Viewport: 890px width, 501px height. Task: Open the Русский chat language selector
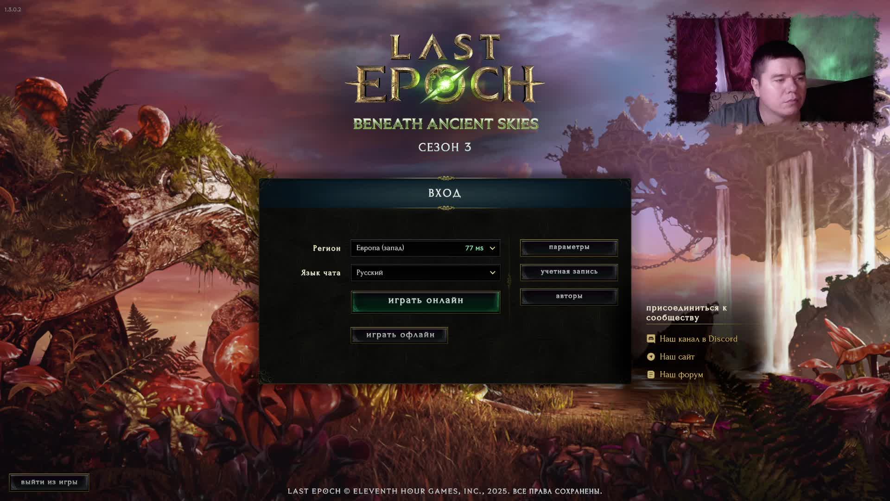(425, 273)
